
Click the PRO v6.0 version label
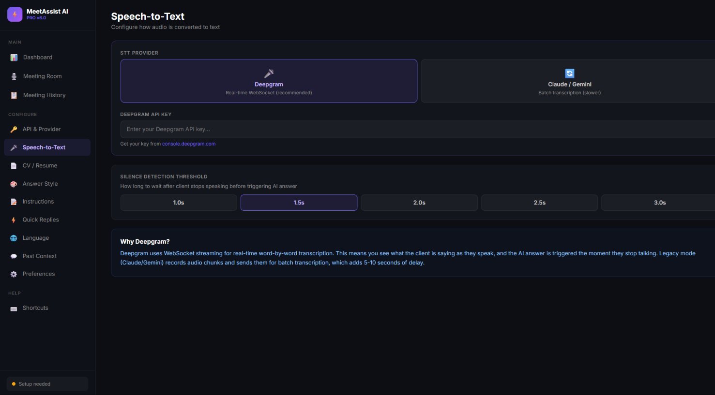[x=36, y=18]
